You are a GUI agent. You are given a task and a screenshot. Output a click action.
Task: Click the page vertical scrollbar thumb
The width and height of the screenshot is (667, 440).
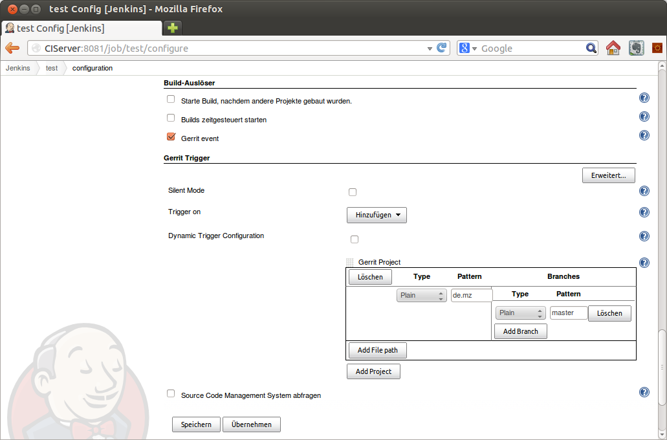661,368
